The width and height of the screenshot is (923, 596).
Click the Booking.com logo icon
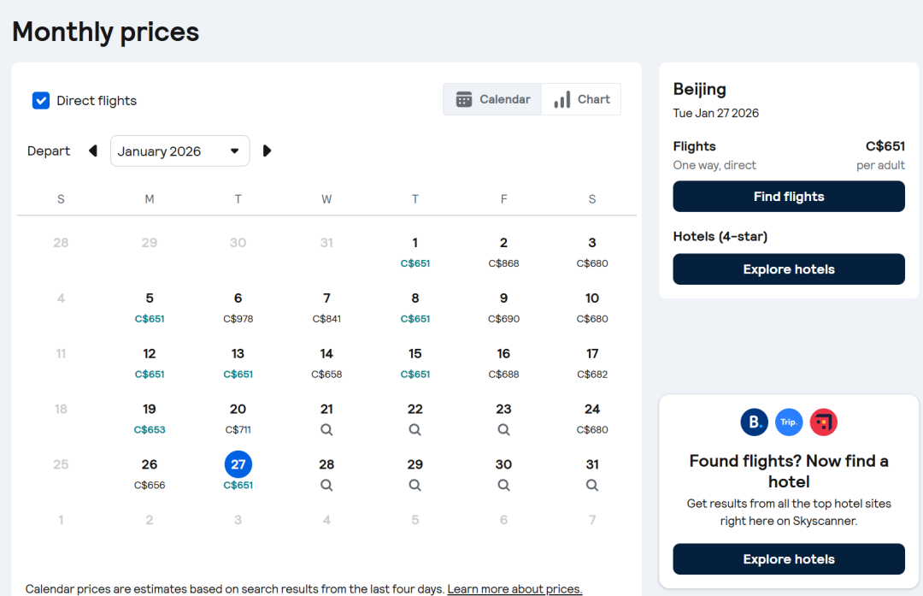[x=754, y=422]
